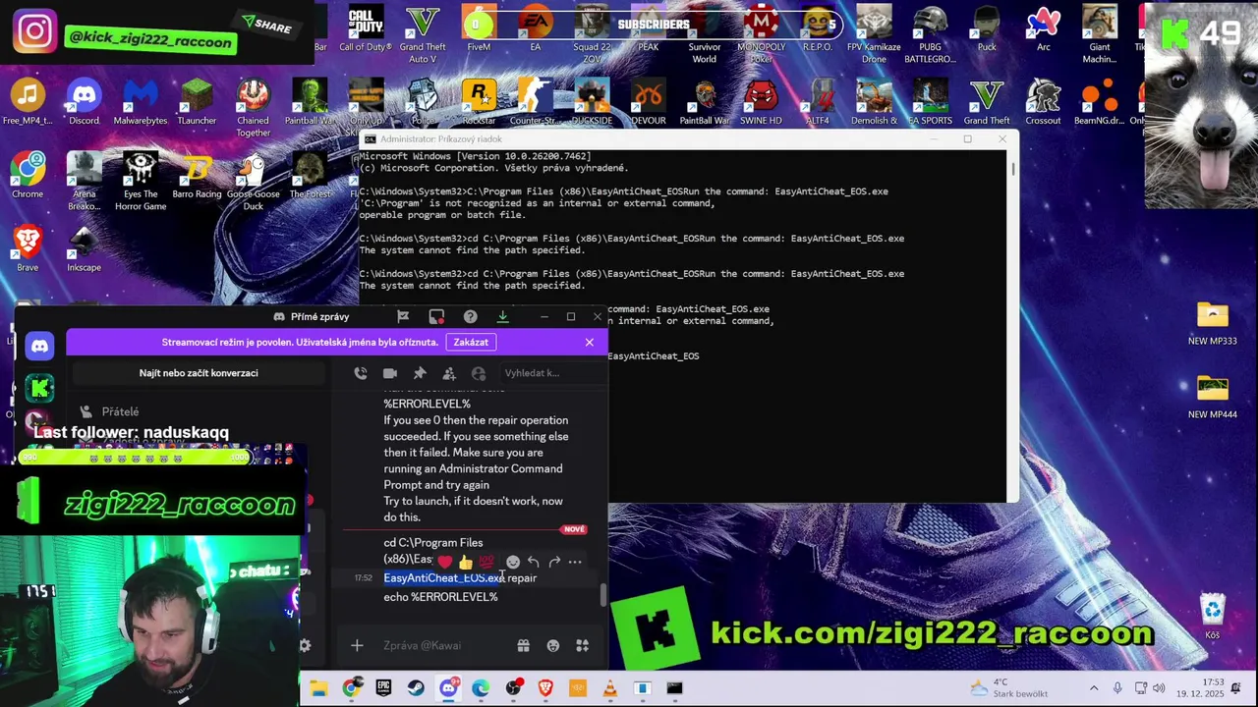Screen dimensions: 1258x707
Task: Switch to Command Prompt taskbar icon
Action: pos(674,688)
